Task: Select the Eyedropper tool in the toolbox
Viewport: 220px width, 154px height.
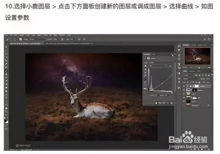Action: point(6,64)
